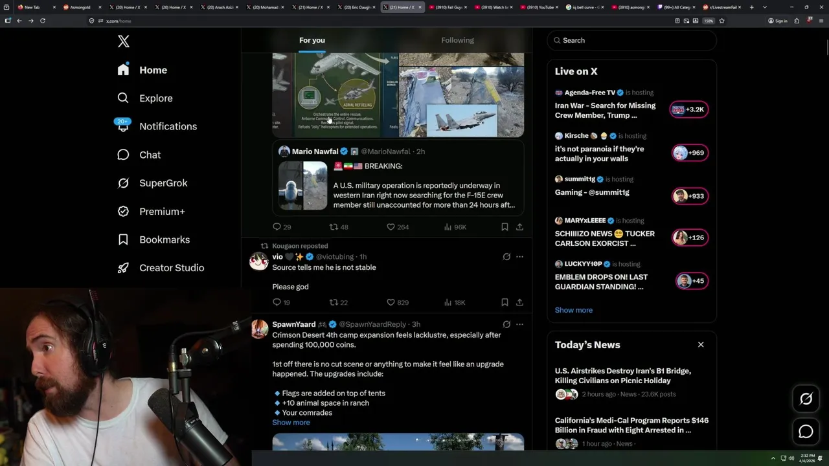Go back to the previous page
This screenshot has width=829, height=466.
click(19, 21)
